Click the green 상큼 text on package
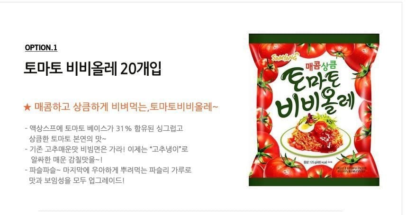 pos(329,67)
